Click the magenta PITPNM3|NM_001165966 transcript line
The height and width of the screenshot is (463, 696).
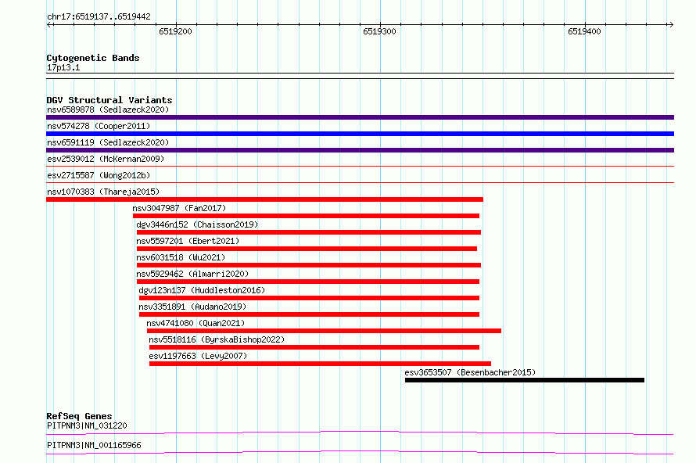pyautogui.click(x=360, y=452)
